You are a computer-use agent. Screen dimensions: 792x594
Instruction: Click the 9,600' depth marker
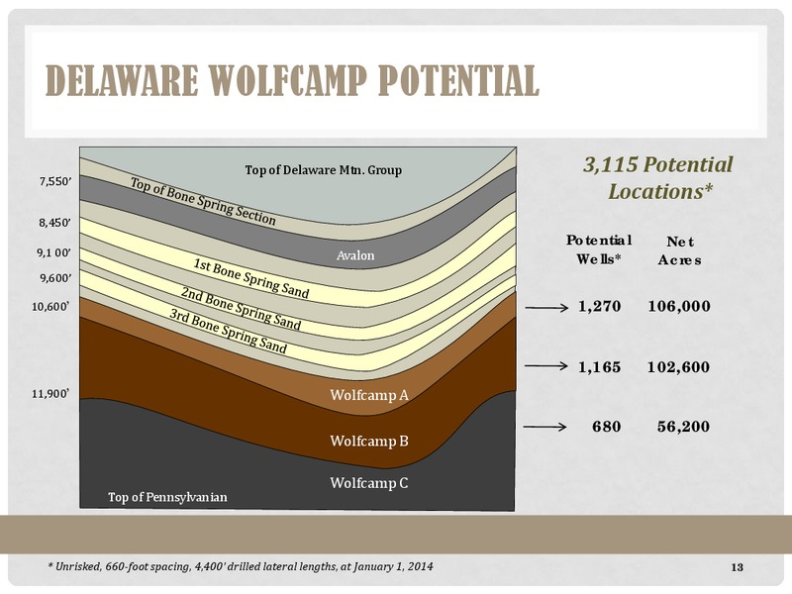[55, 278]
